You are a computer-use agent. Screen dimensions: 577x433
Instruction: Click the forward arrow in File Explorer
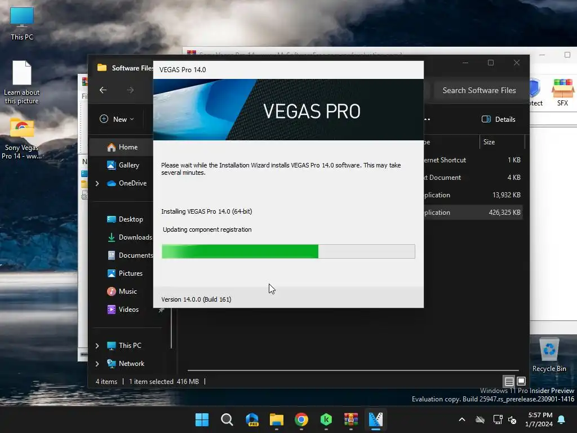click(x=130, y=90)
